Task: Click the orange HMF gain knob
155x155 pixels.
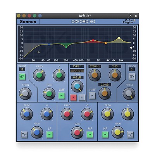Action: [x=105, y=93]
